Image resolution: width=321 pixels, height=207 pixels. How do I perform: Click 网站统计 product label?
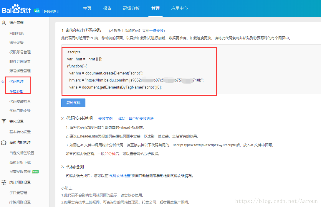coord(52,11)
